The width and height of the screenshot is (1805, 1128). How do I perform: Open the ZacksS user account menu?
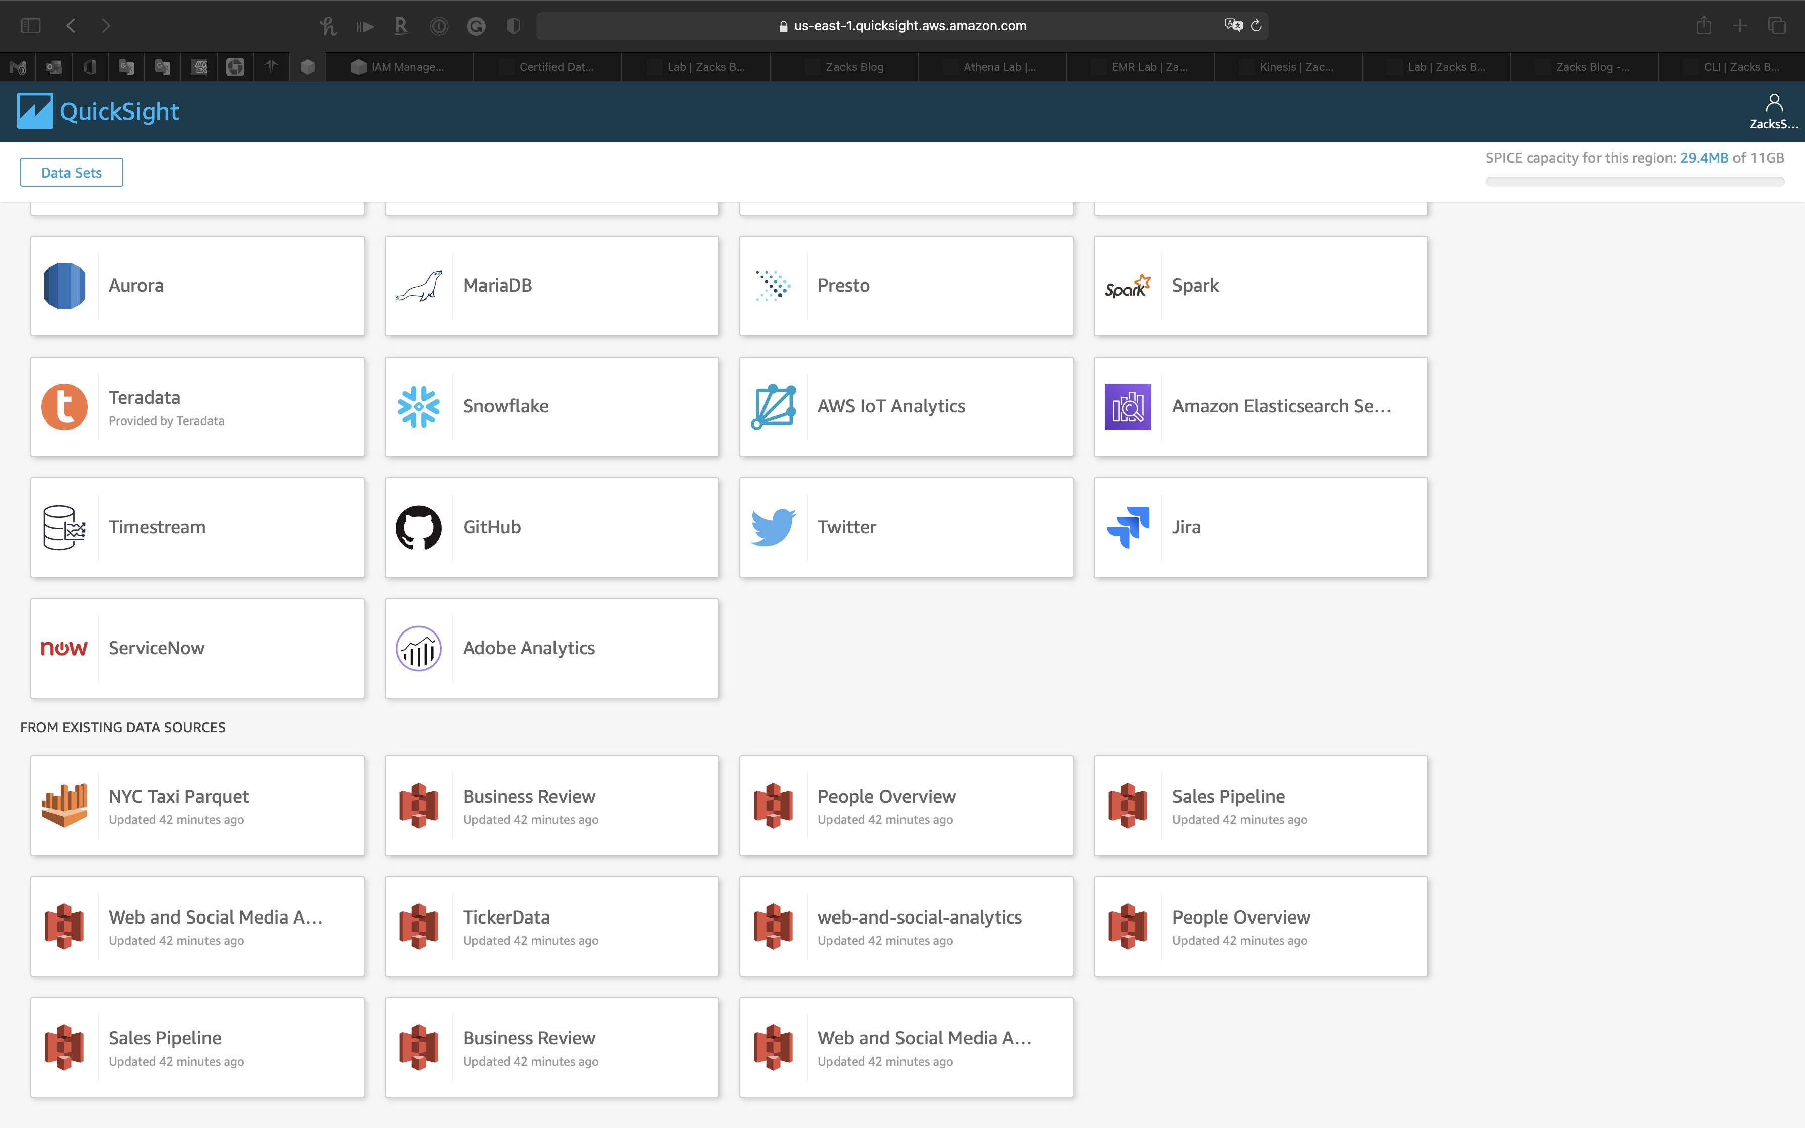pyautogui.click(x=1773, y=111)
